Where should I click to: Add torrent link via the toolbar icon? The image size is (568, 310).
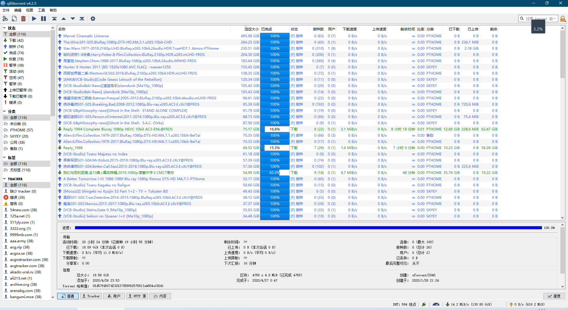pyautogui.click(x=5, y=19)
